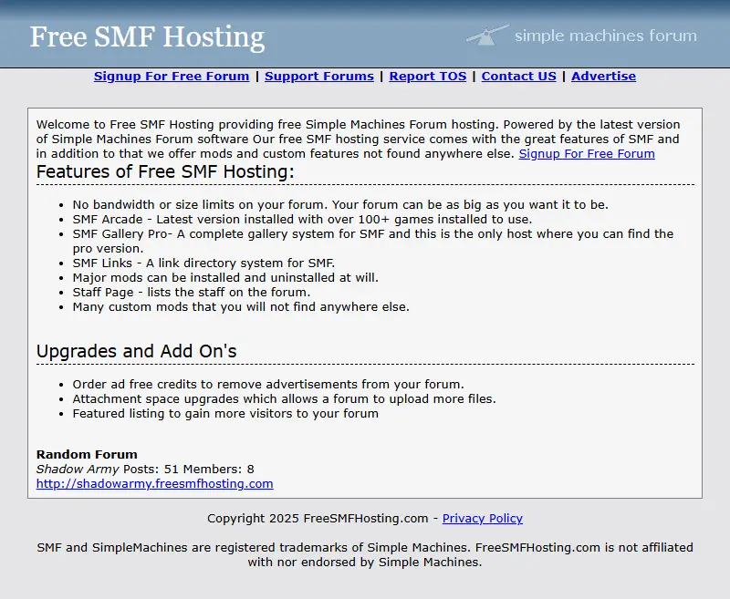Screen dimensions: 730x599
Task: Visit the shadowarmy.freesmfhosting.com forum link
Action: coord(154,483)
